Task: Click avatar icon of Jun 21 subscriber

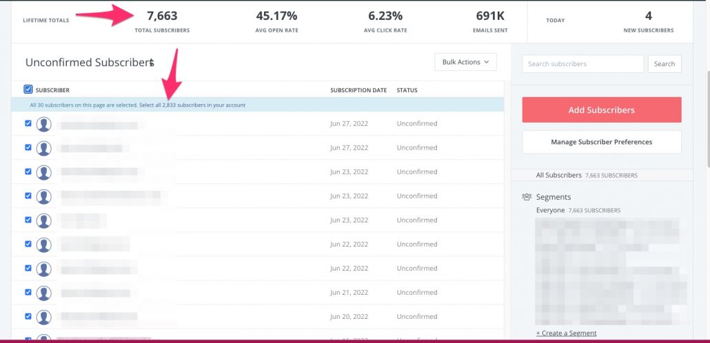Action: (43, 293)
